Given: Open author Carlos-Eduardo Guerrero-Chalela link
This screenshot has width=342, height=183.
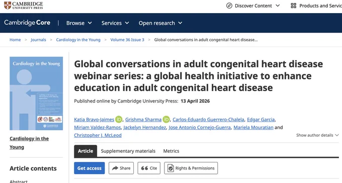Looking at the screenshot, I should point(208,120).
